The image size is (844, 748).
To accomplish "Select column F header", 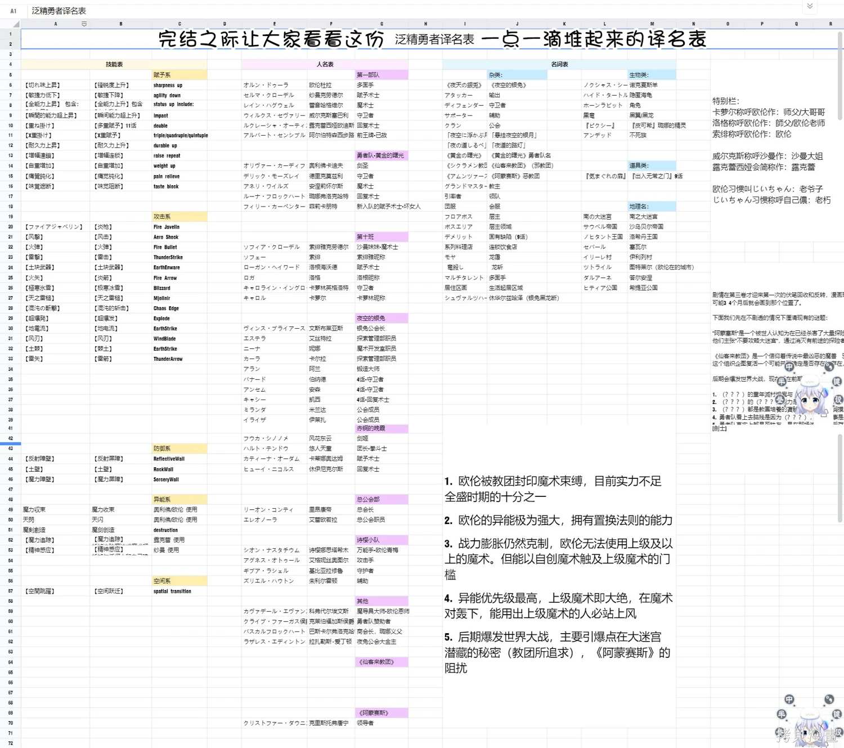I will click(330, 23).
